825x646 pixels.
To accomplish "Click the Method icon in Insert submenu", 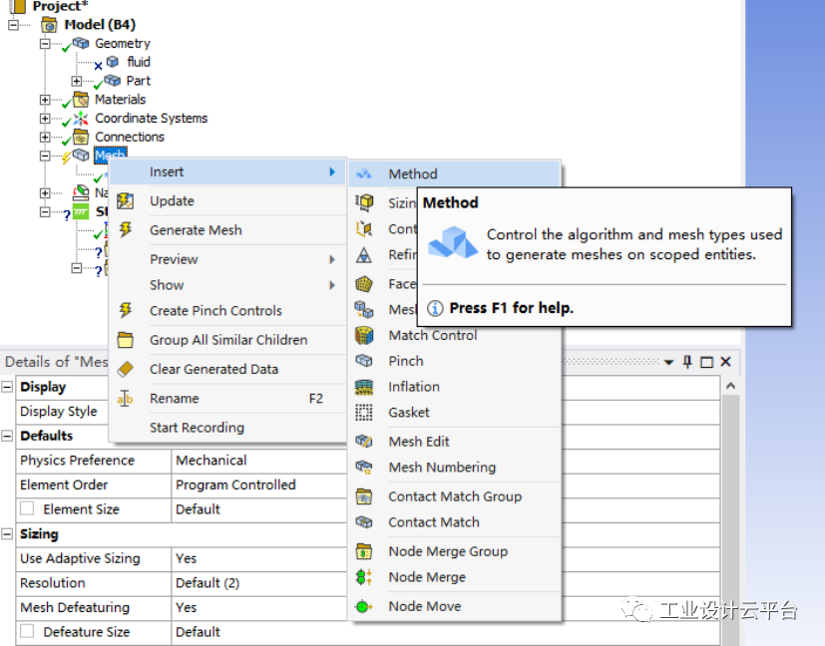I will click(363, 174).
